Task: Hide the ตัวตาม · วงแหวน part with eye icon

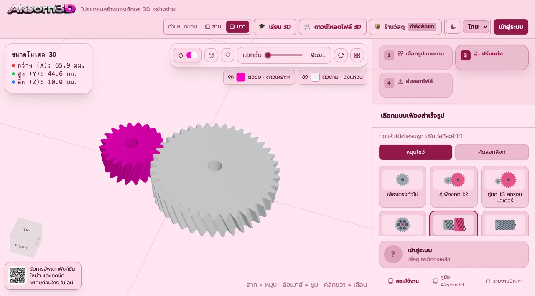Action: coord(305,77)
